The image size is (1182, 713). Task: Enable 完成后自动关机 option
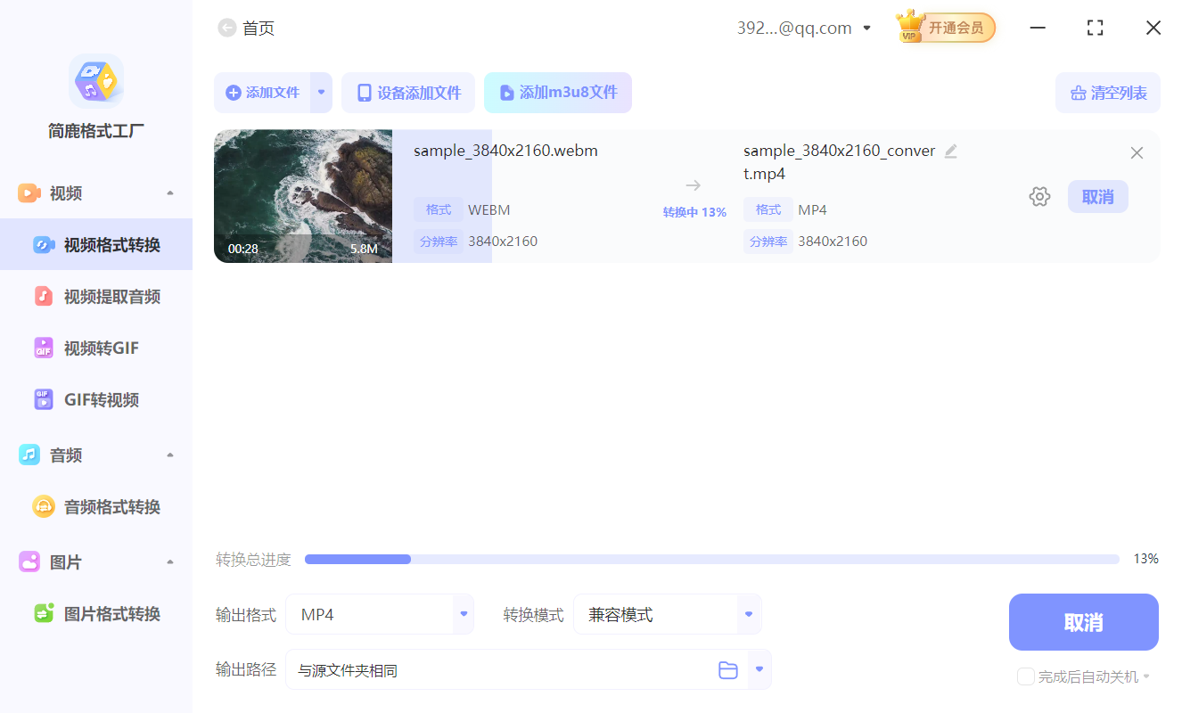1025,676
